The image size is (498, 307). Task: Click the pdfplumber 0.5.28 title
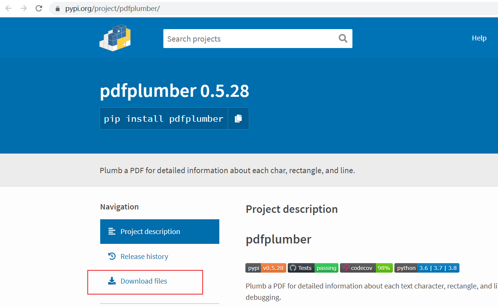tap(174, 91)
